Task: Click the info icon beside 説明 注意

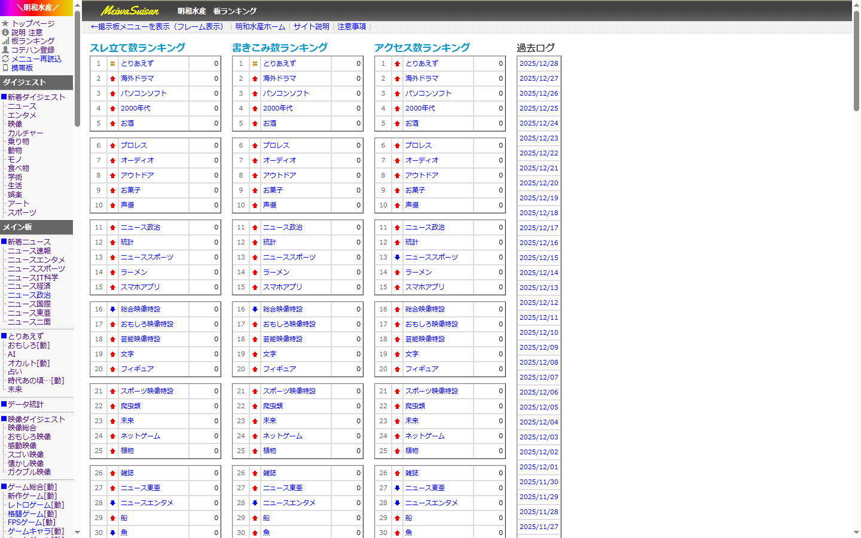Action: click(5, 32)
